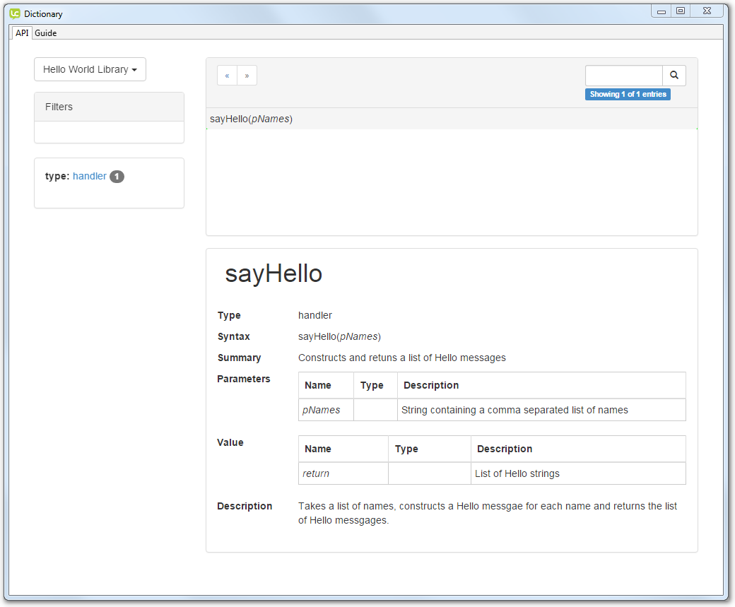
Task: Filter by the handler type link
Action: click(90, 176)
